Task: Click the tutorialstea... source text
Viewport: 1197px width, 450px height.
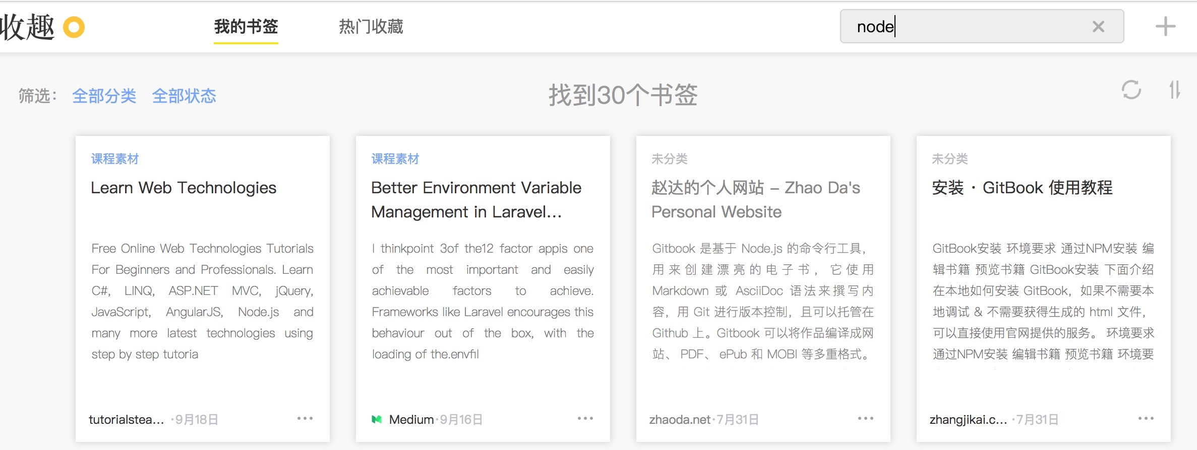Action: pyautogui.click(x=127, y=420)
